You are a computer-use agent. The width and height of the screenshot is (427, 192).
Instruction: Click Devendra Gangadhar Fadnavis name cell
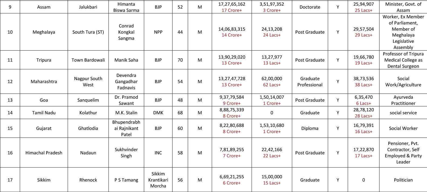pos(126,81)
